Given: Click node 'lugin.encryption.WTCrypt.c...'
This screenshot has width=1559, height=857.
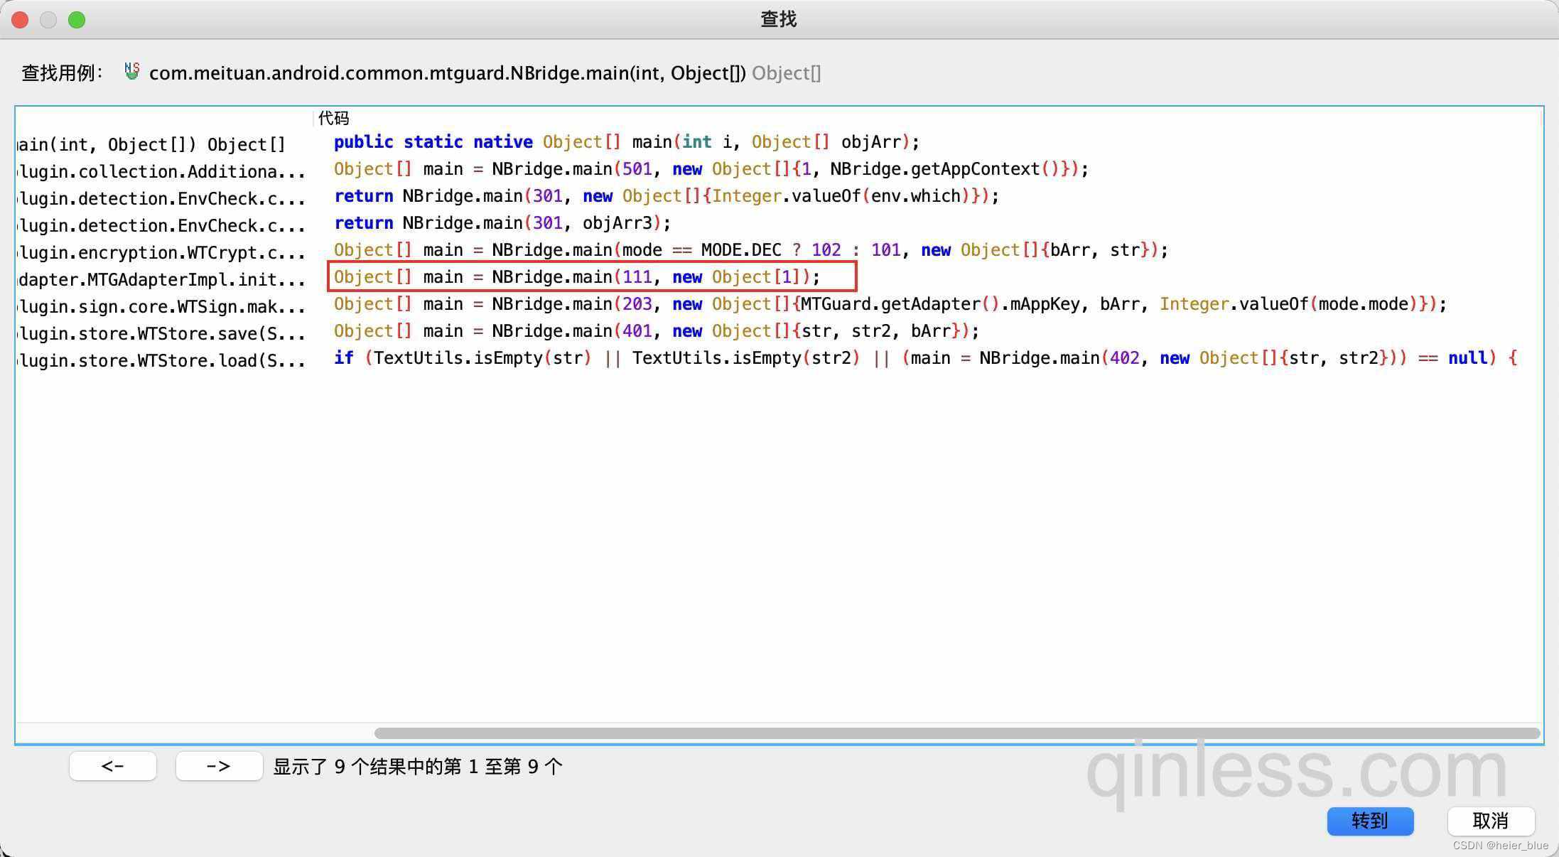Looking at the screenshot, I should pos(161,253).
